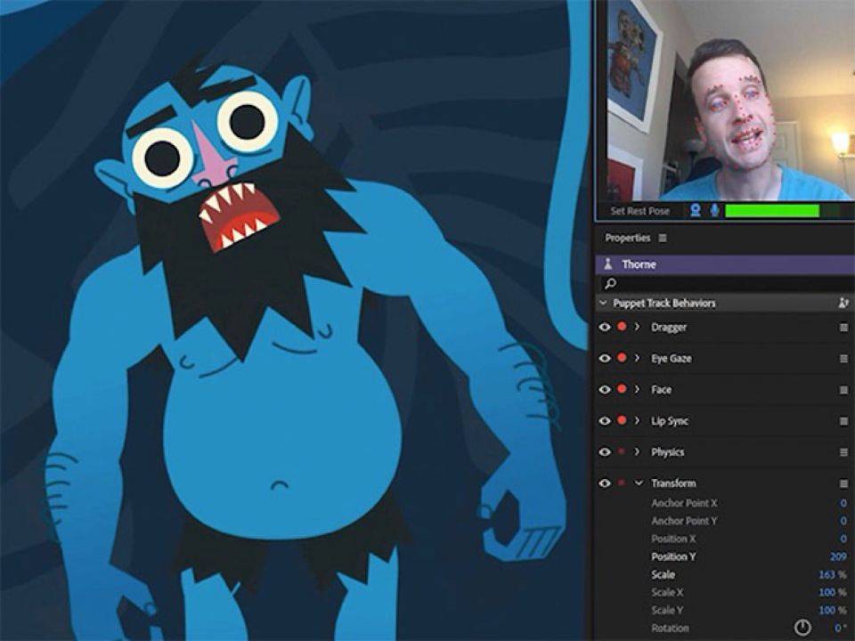
Task: Open the Dragger behavior options menu
Action: [x=843, y=328]
